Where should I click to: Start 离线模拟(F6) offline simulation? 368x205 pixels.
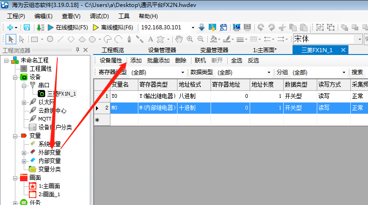click(113, 27)
